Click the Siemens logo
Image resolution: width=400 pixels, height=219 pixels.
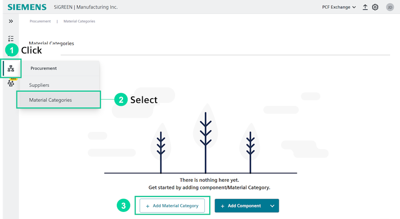coord(27,7)
